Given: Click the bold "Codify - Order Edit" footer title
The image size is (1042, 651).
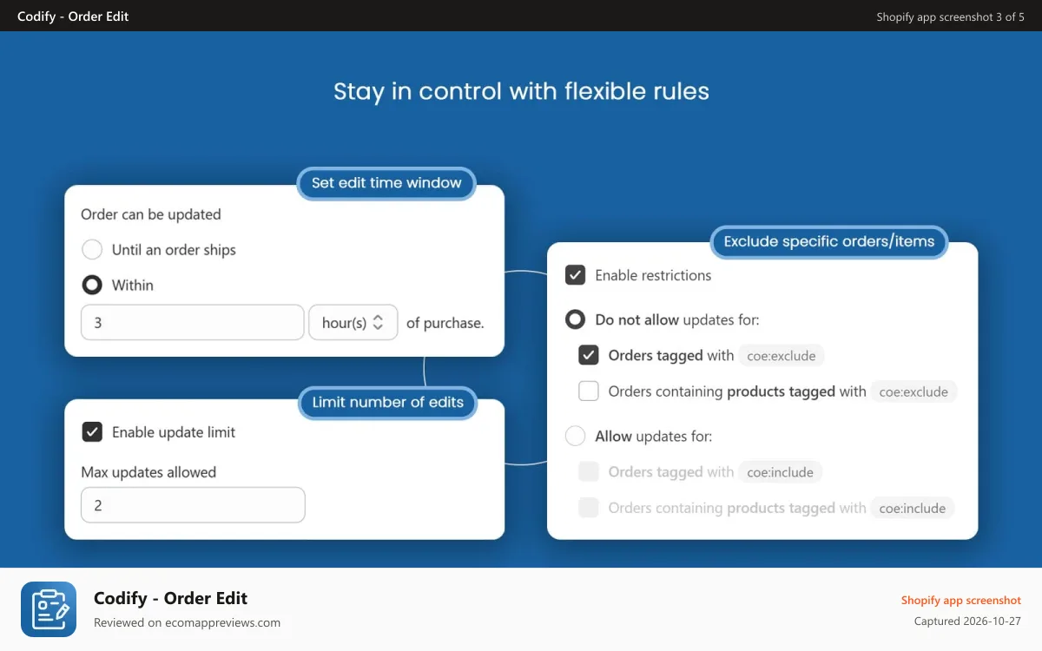Looking at the screenshot, I should click(x=171, y=598).
